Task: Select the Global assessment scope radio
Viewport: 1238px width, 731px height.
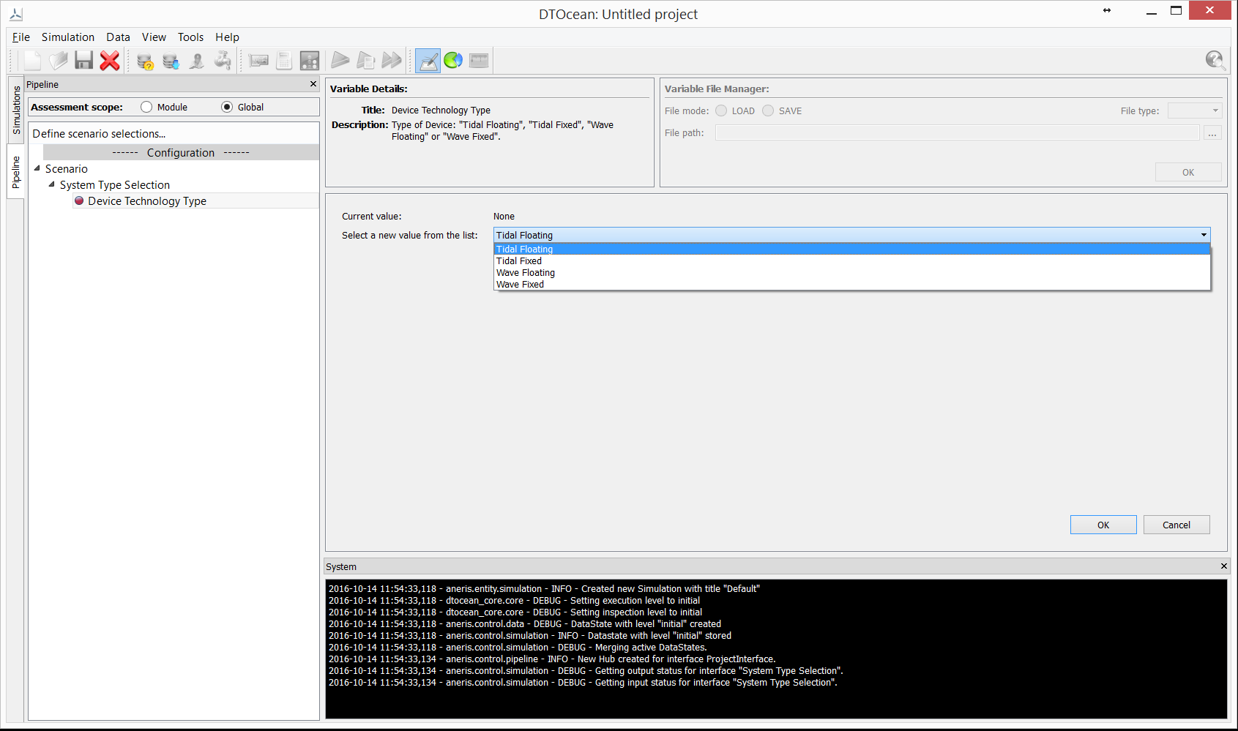Action: pos(227,108)
